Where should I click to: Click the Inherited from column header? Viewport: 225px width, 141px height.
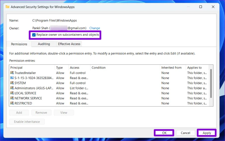click(173, 67)
